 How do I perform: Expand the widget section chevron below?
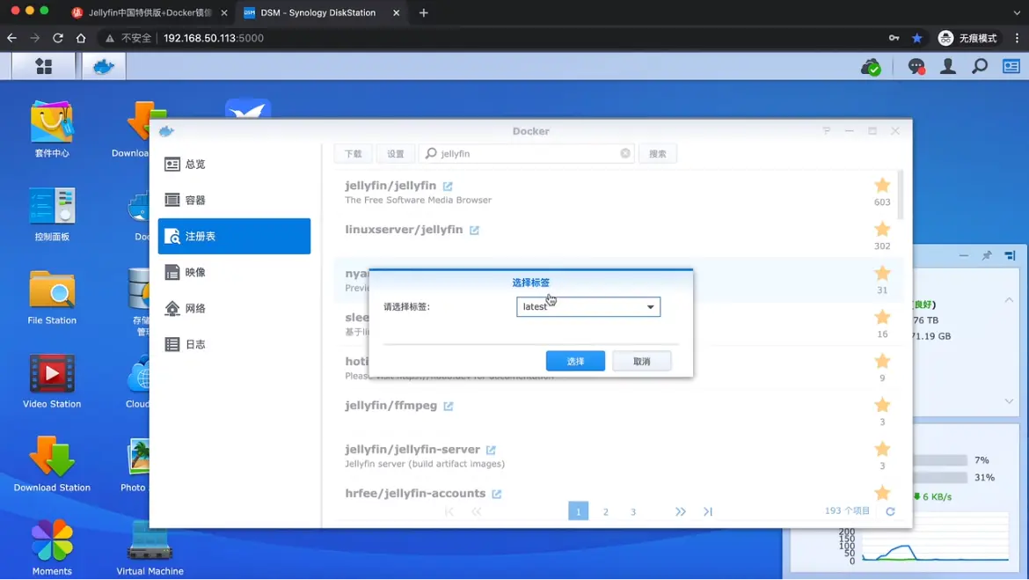point(1009,401)
